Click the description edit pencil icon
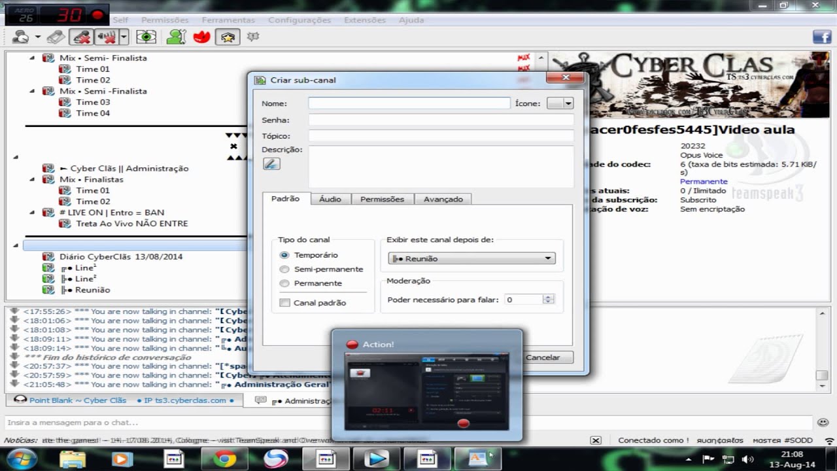 tap(271, 164)
